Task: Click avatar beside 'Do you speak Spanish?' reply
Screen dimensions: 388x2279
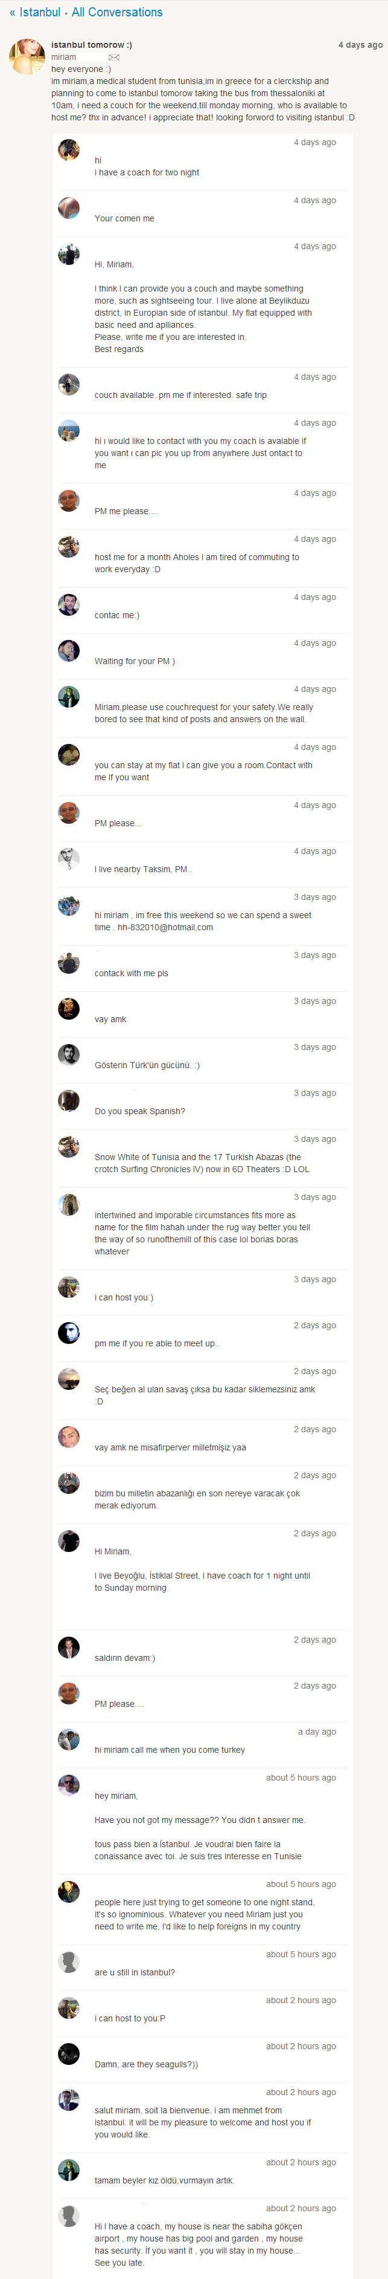Action: 69,1101
